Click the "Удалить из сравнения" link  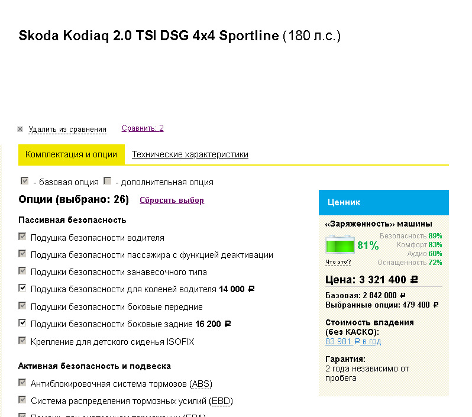(x=67, y=130)
